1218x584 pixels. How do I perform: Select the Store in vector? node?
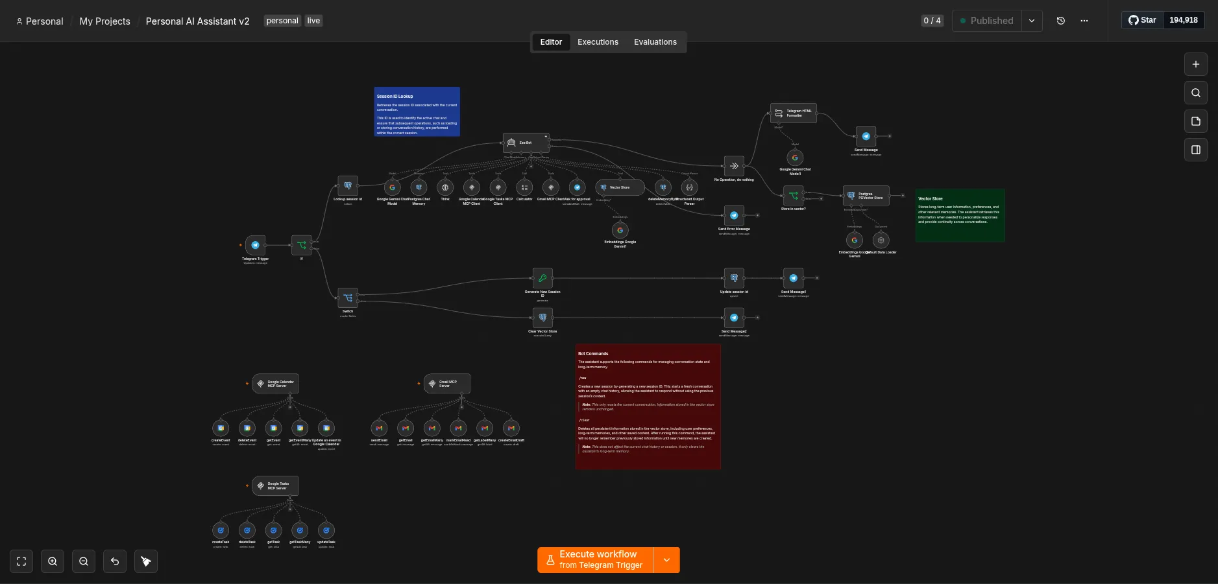coord(793,196)
